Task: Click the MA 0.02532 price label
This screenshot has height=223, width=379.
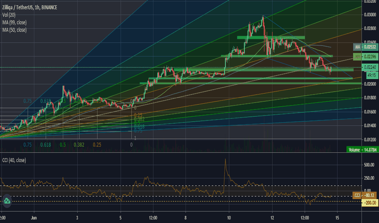Action: (x=366, y=47)
